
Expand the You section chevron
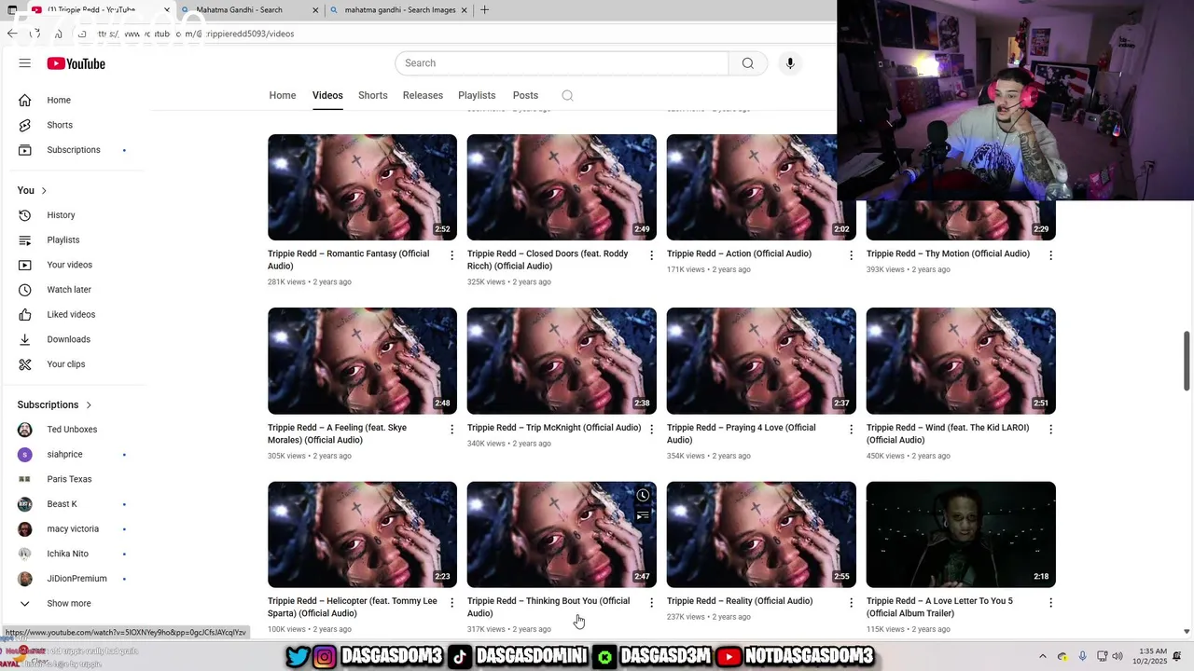[x=43, y=190]
